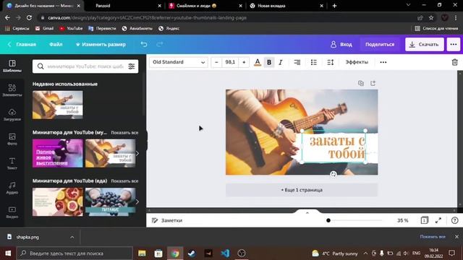Switch to the Новая вкладка browser tab
This screenshot has height=260, width=463.
click(x=286, y=6)
